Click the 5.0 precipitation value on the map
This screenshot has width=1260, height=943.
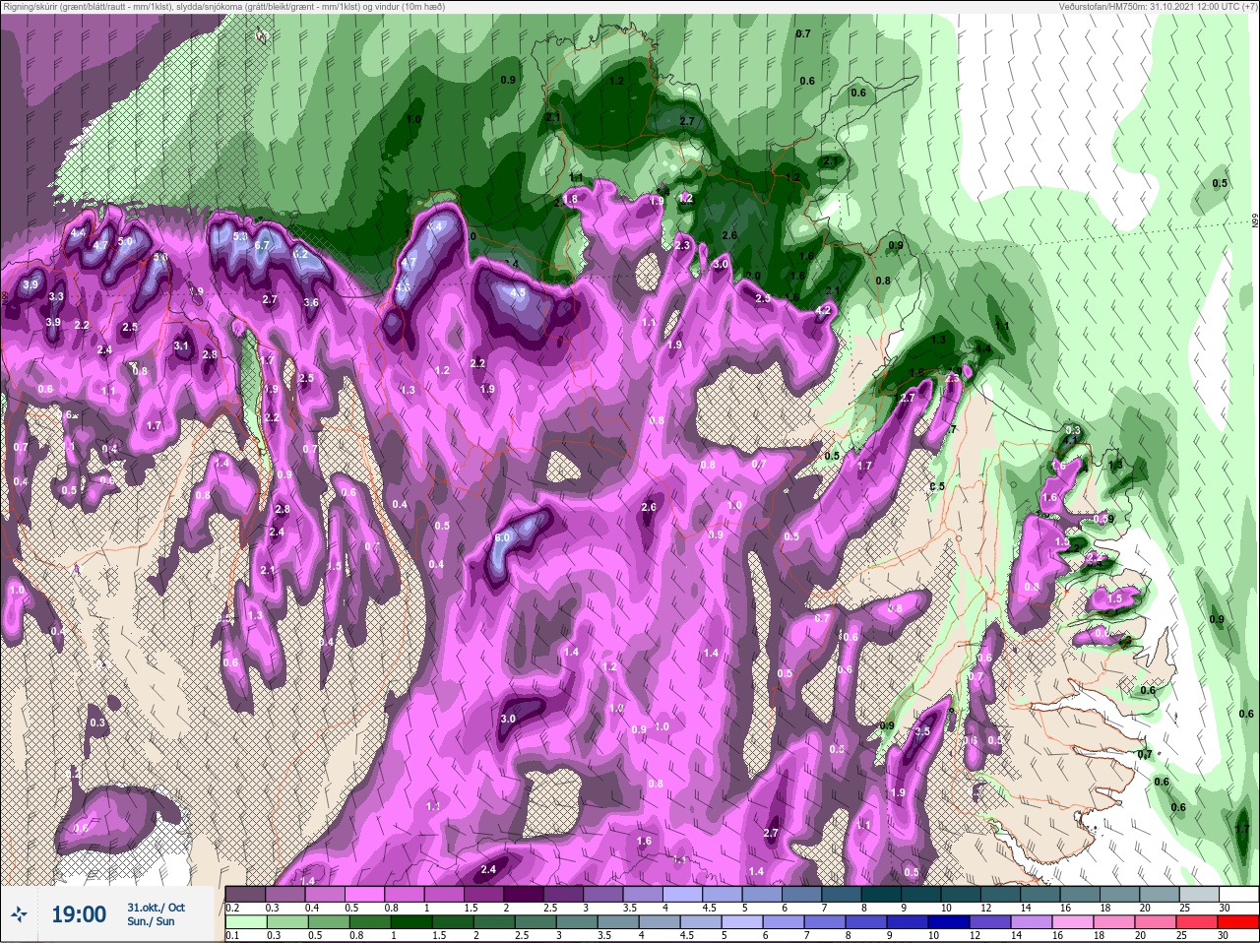[125, 241]
